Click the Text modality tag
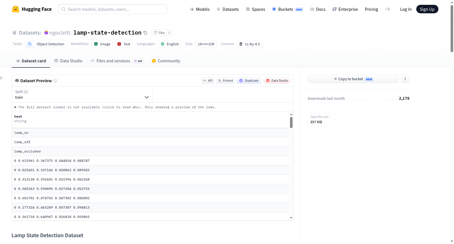Image resolution: width=454 pixels, height=244 pixels. click(x=124, y=44)
